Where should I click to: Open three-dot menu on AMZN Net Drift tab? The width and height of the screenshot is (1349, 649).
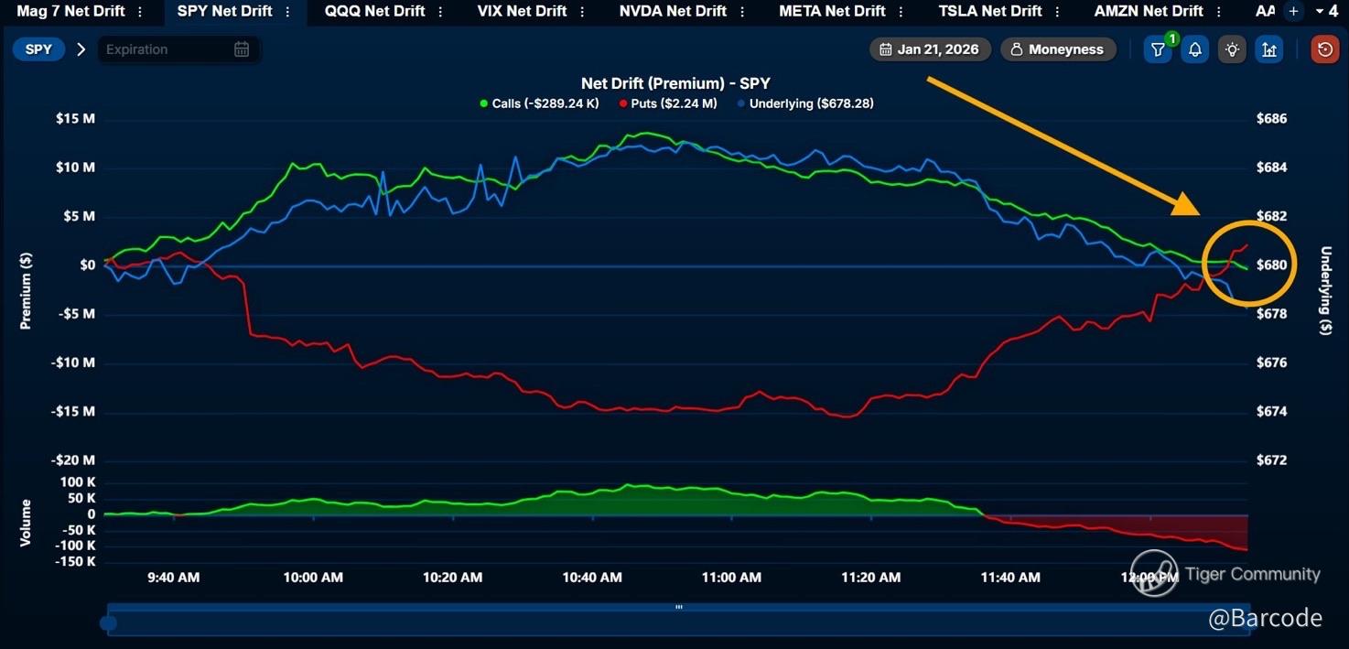[1219, 12]
